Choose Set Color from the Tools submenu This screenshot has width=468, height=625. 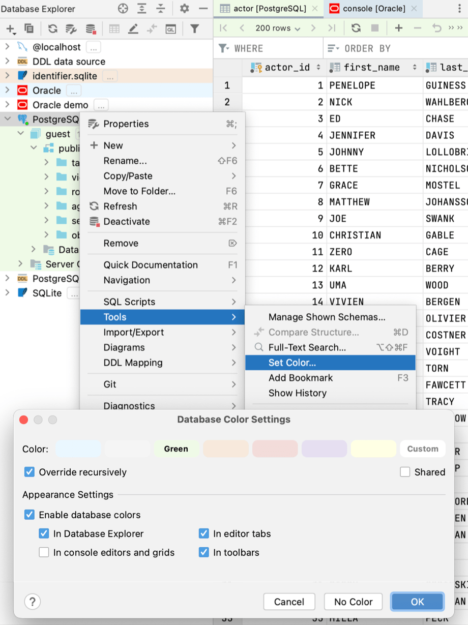(290, 362)
